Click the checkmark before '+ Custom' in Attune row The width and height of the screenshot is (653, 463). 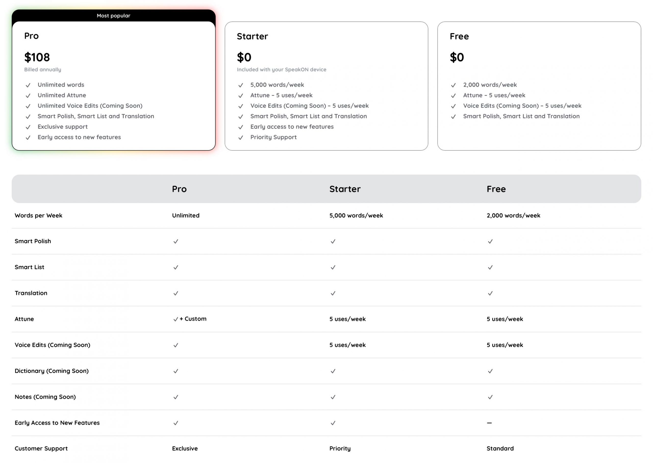tap(176, 319)
